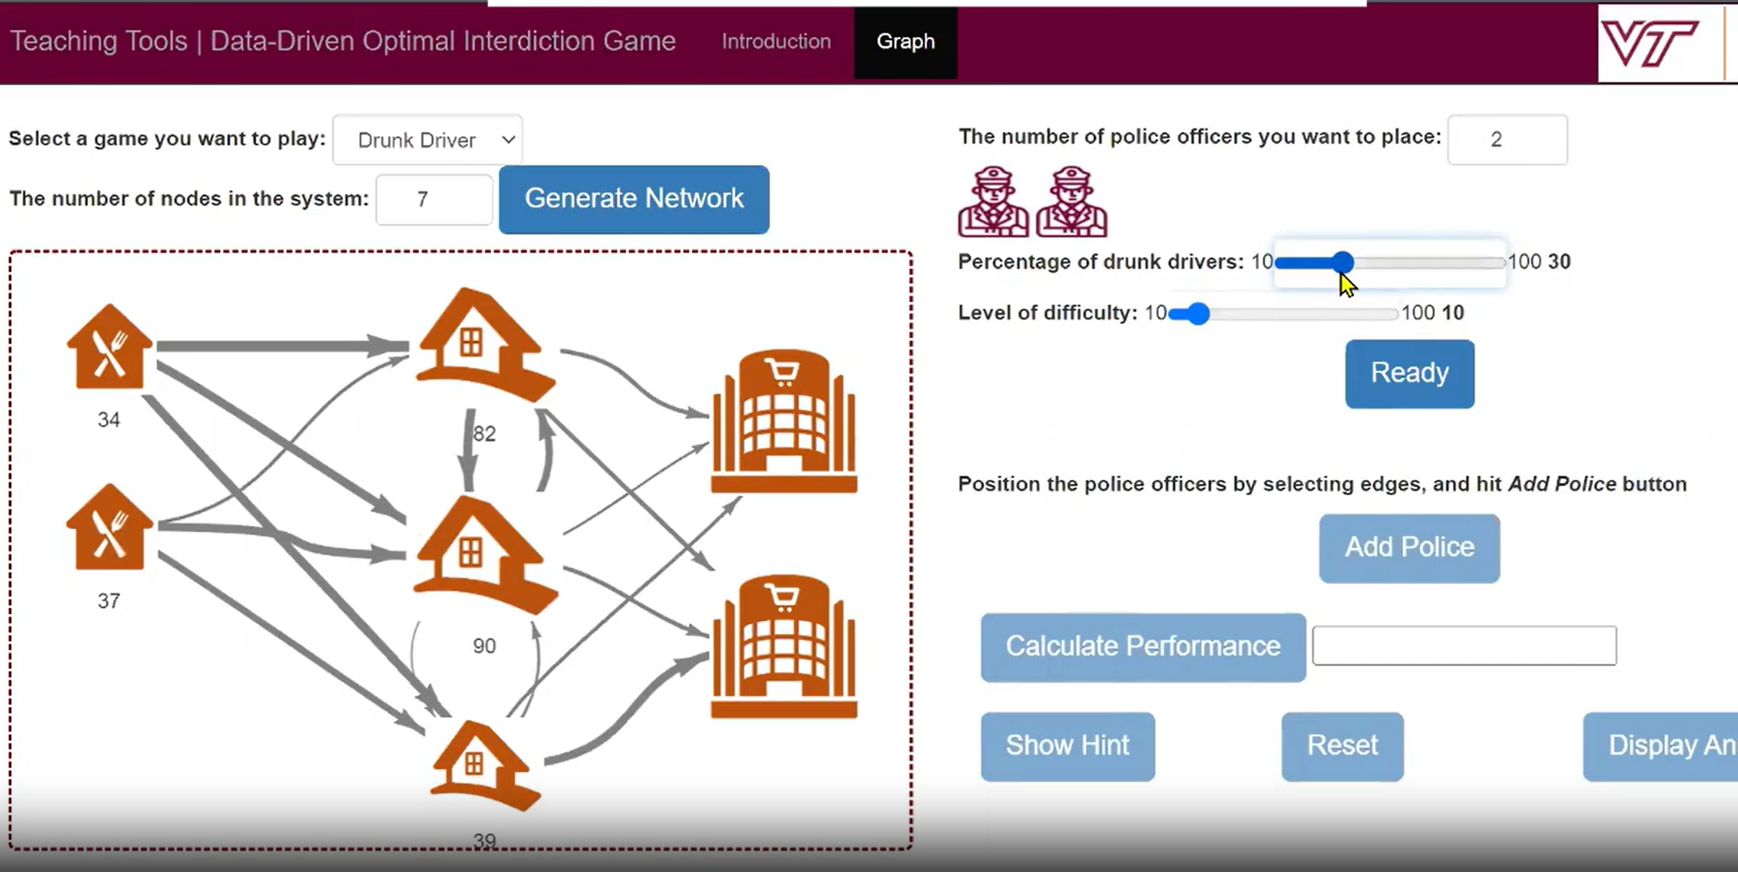Viewport: 1738px width, 872px height.
Task: Switch to the Graph tab
Action: pos(906,41)
